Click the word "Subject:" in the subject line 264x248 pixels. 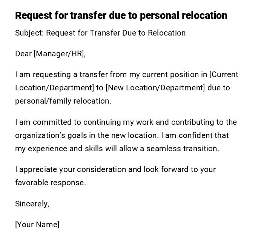(29, 33)
